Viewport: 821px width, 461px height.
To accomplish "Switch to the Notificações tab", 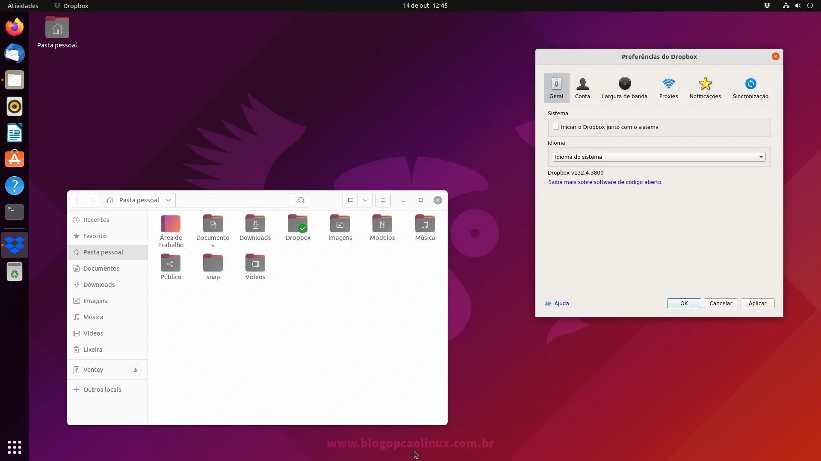I will click(705, 88).
